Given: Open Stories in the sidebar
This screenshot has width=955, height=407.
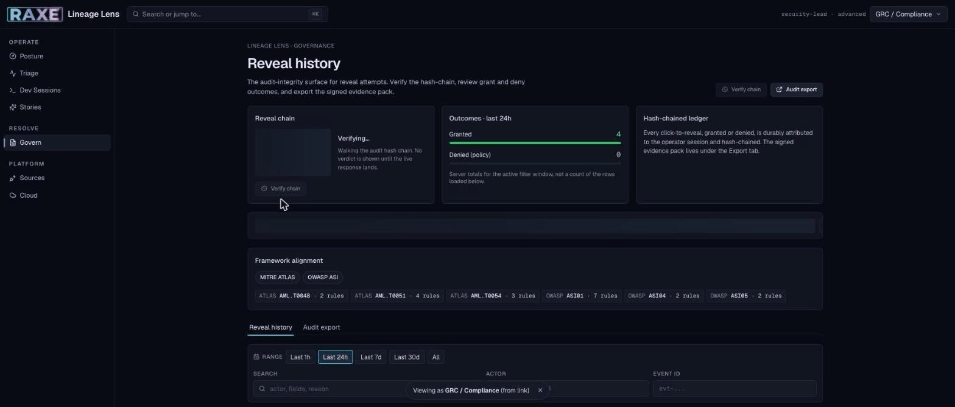Looking at the screenshot, I should click(x=57, y=107).
